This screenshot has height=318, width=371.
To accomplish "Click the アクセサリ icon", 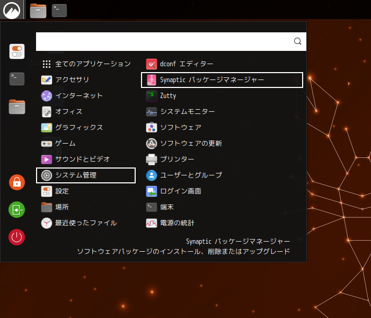I will coord(47,79).
